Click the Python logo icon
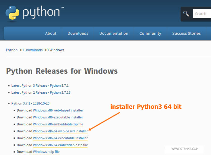Screen dimensions: 211x155 12,12
